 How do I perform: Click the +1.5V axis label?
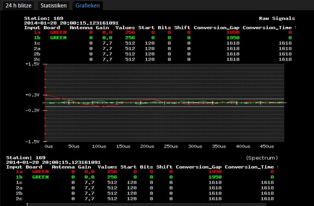(x=32, y=64)
